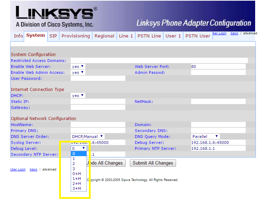
Task: Open the Provisioning tab
Action: 76,36
